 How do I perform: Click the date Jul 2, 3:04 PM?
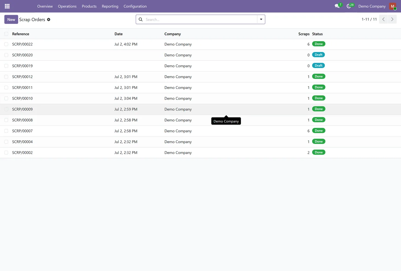[x=126, y=99]
